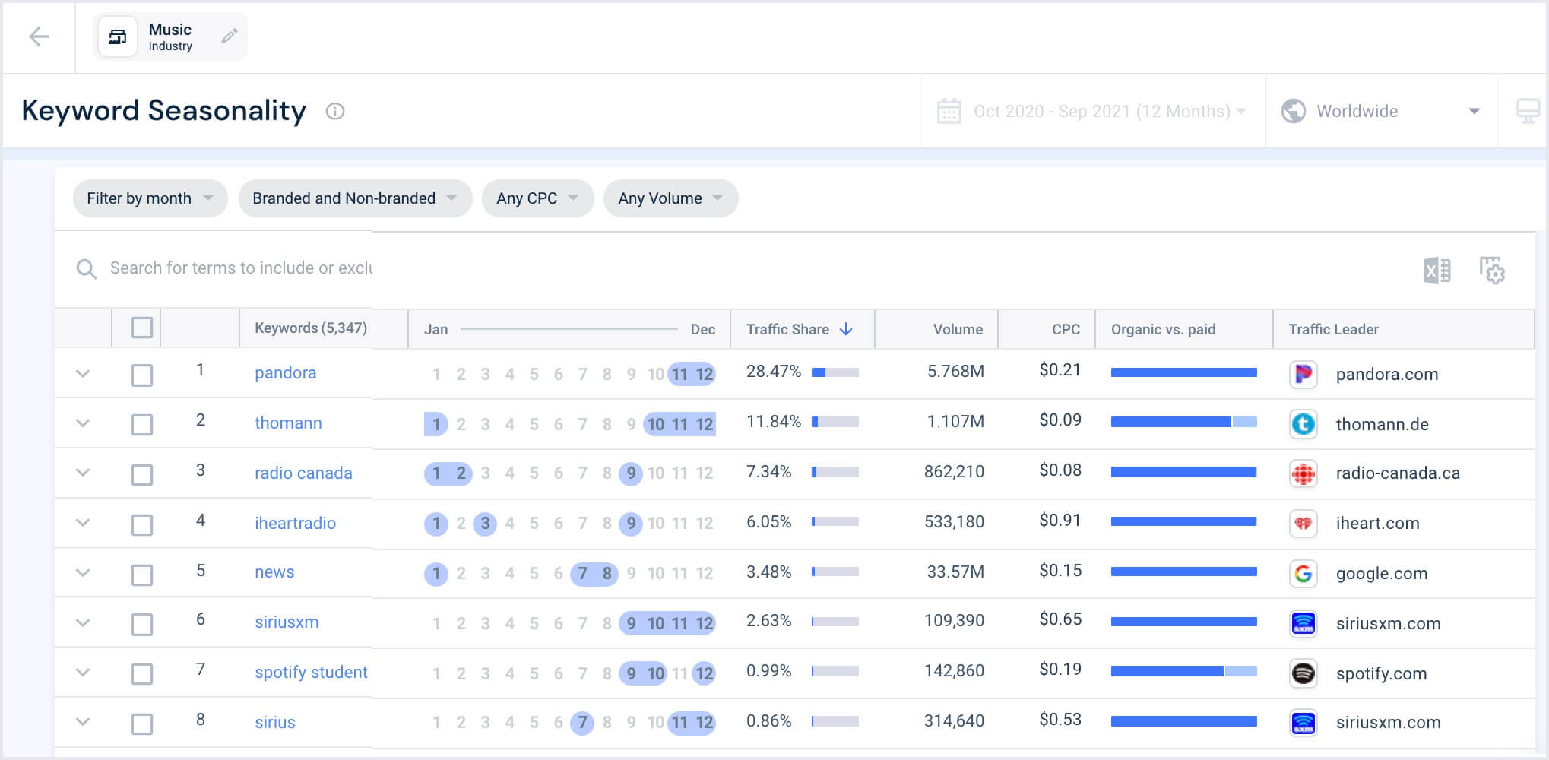Go back using the left arrow icon
This screenshot has width=1549, height=760.
(x=39, y=36)
